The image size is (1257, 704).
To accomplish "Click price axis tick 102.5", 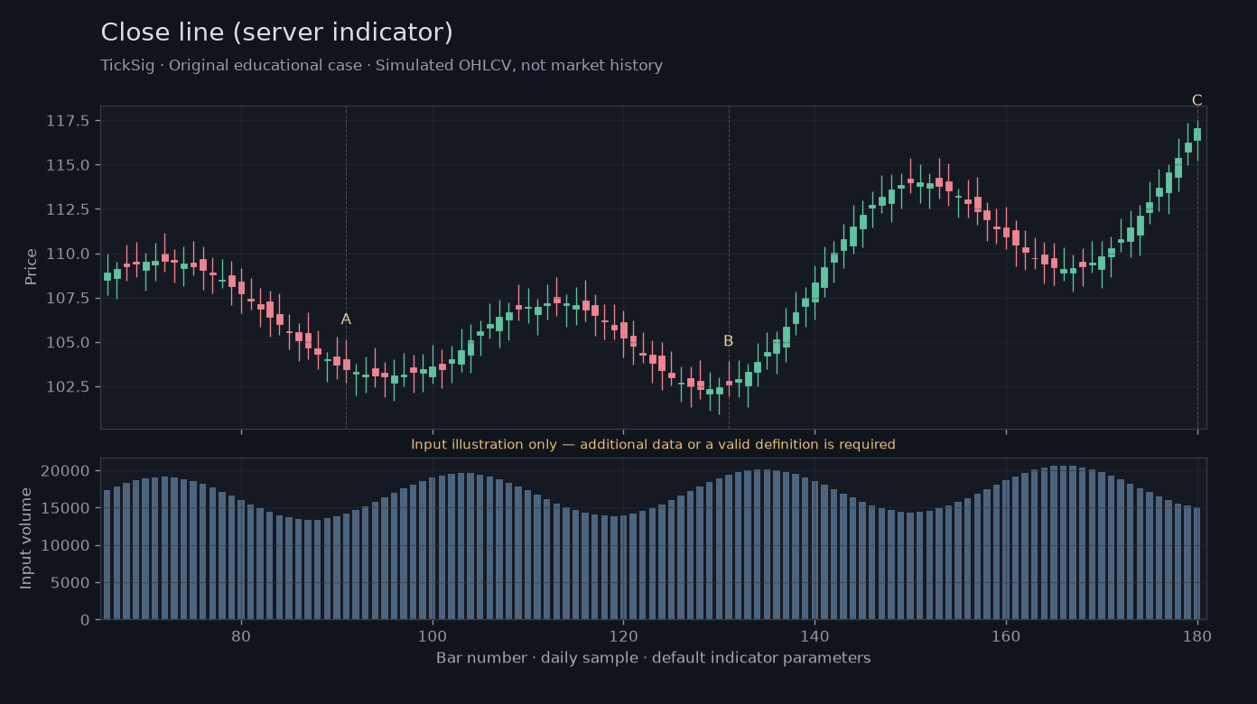I will tap(69, 386).
